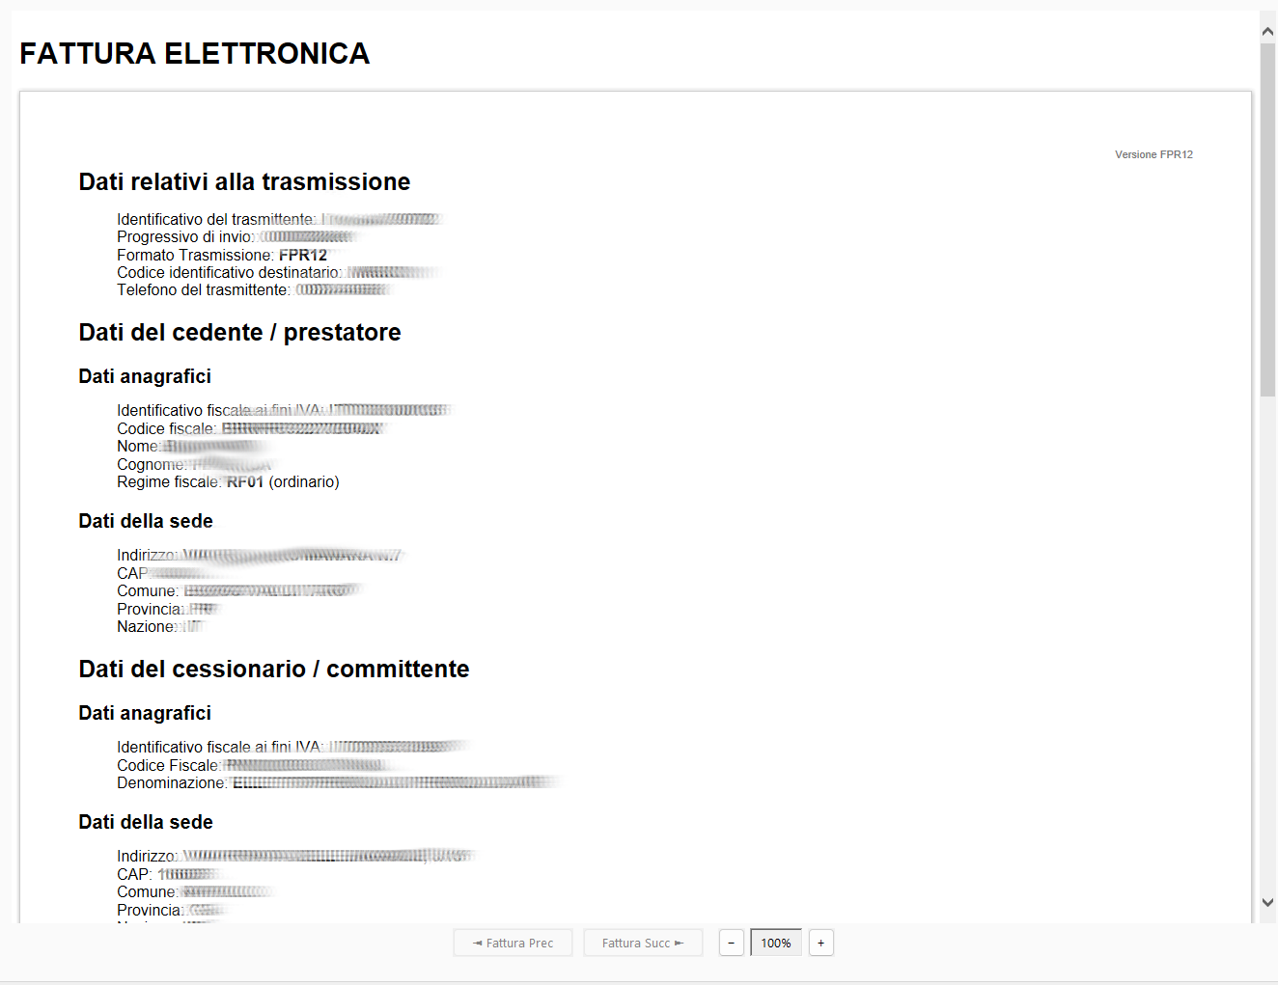Click the minus zoom out button
Image resolution: width=1278 pixels, height=985 pixels.
[731, 943]
